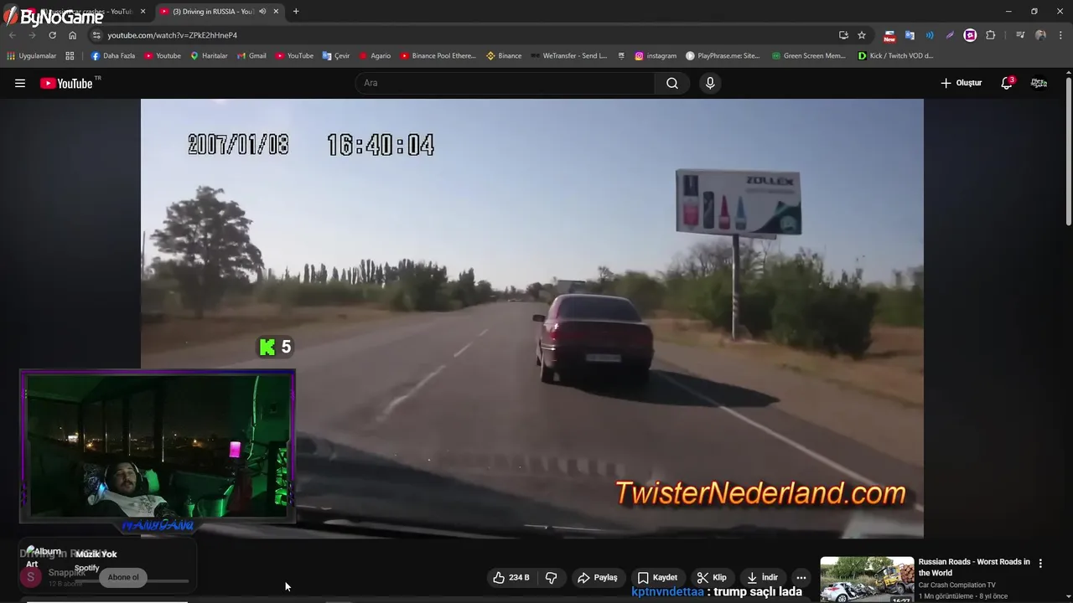Go to browser home page icon
The image size is (1073, 603).
click(72, 35)
